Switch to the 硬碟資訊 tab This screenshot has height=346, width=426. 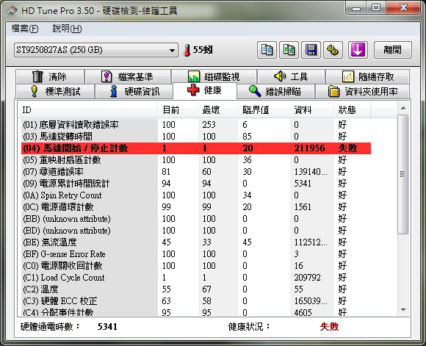[134, 91]
